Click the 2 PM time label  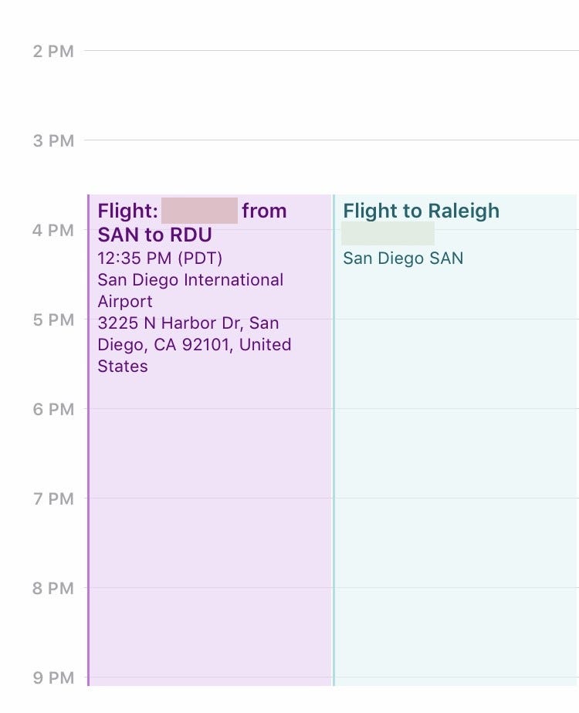click(x=53, y=52)
